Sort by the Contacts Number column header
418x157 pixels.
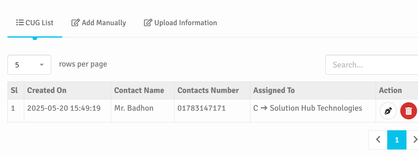coord(208,90)
